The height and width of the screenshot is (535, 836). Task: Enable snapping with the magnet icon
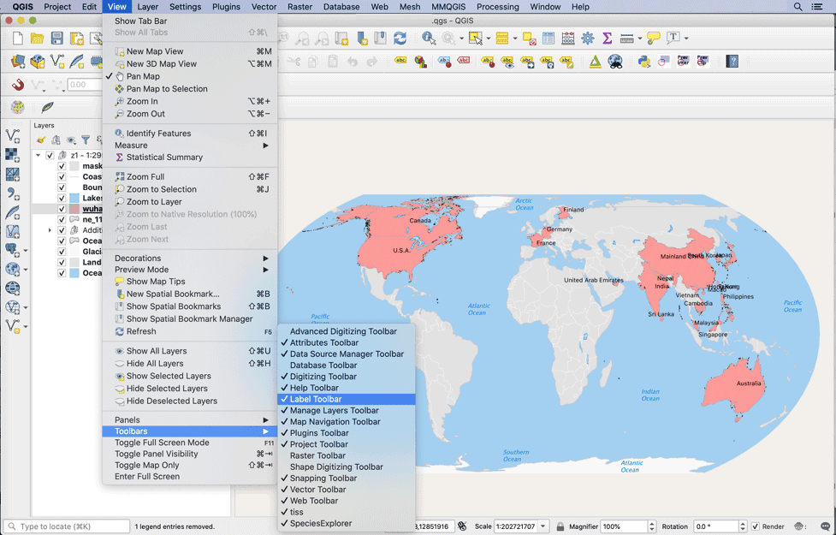[x=18, y=85]
